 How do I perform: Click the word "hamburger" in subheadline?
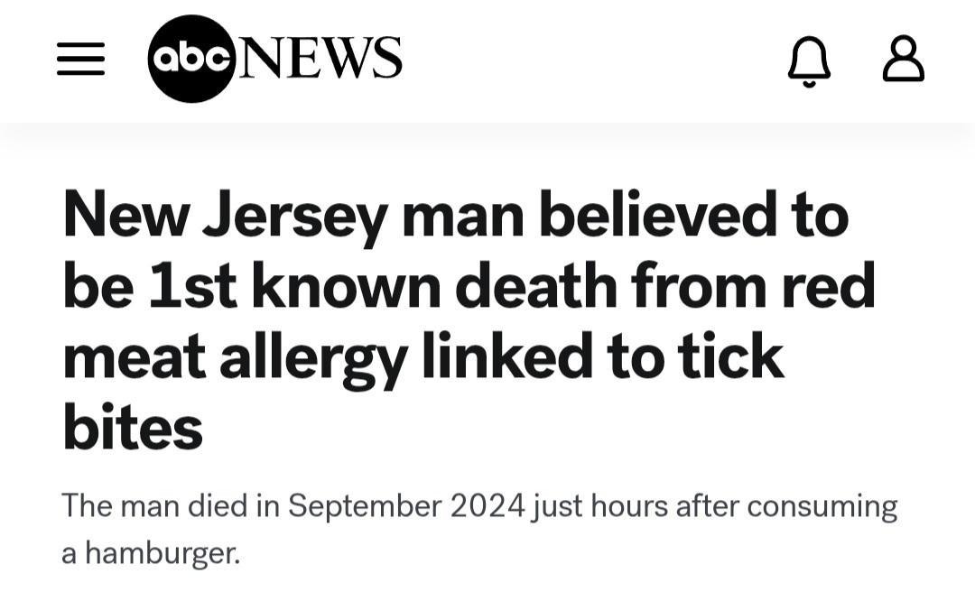162,551
